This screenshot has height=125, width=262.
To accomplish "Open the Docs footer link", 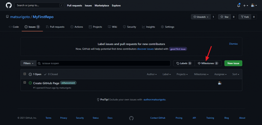I will (x=110, y=118).
